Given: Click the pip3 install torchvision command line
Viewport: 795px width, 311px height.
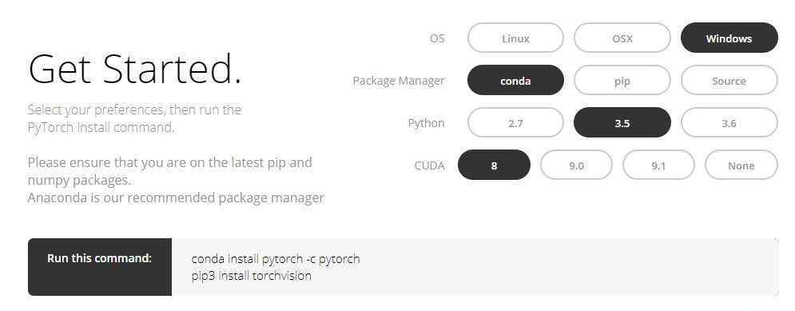Looking at the screenshot, I should coord(252,276).
